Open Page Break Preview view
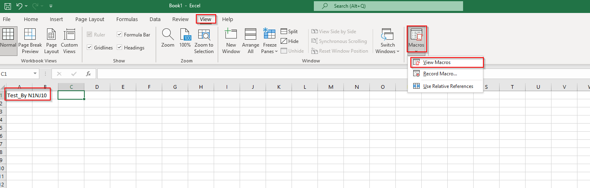590x188 pixels. coord(30,41)
